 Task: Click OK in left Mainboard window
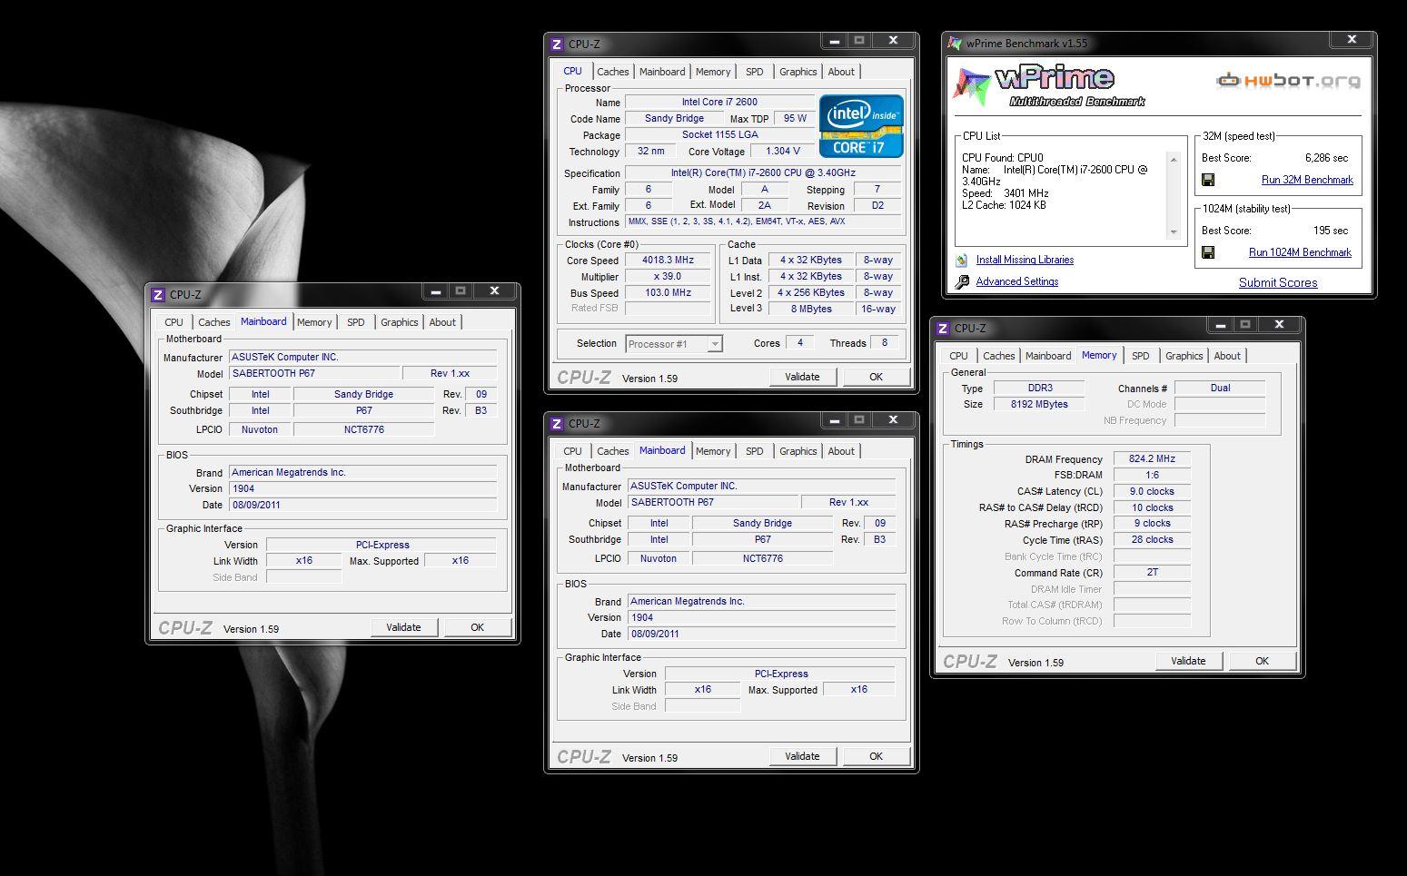tap(477, 627)
